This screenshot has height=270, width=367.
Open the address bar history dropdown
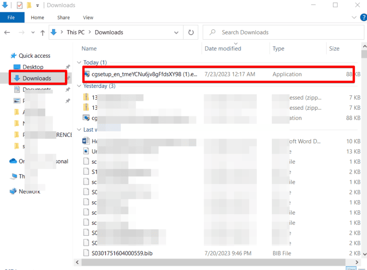tap(178, 32)
